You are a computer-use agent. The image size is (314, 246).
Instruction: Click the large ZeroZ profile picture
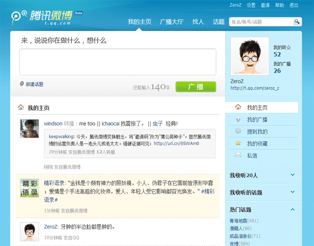[x=250, y=56]
